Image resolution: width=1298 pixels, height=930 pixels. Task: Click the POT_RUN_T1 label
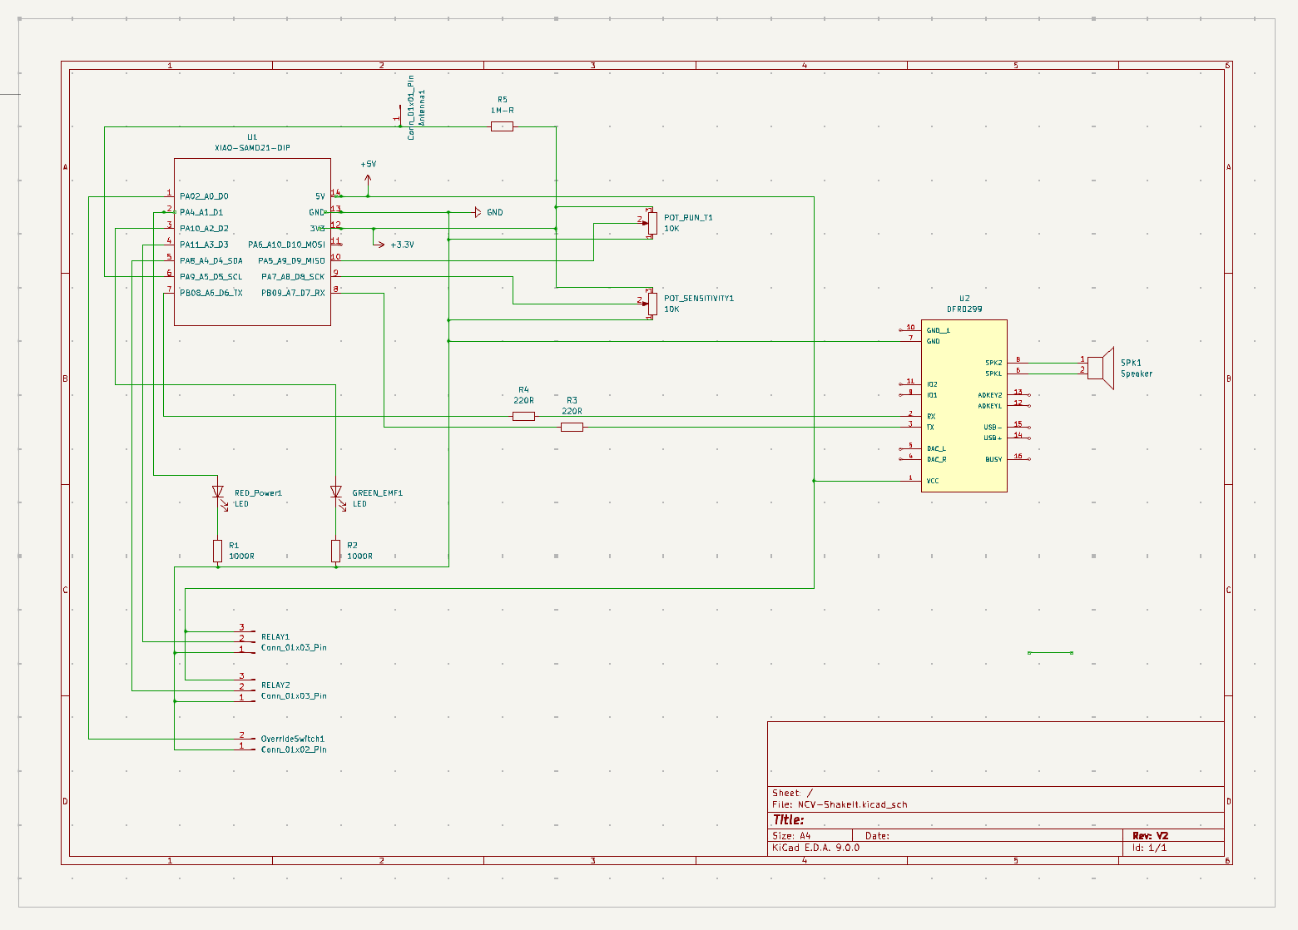[688, 218]
